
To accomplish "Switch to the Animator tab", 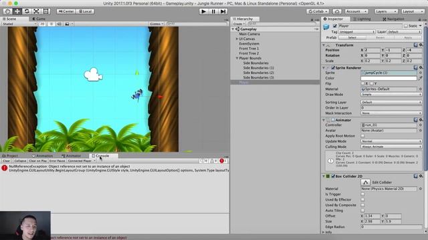I will click(x=72, y=155).
